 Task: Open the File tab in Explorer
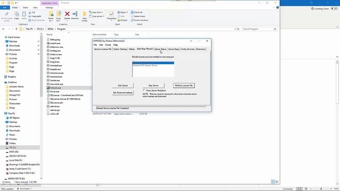point(5,7)
